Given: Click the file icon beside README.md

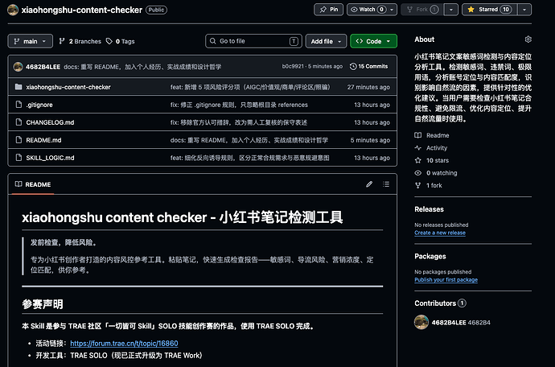Looking at the screenshot, I should [x=18, y=140].
